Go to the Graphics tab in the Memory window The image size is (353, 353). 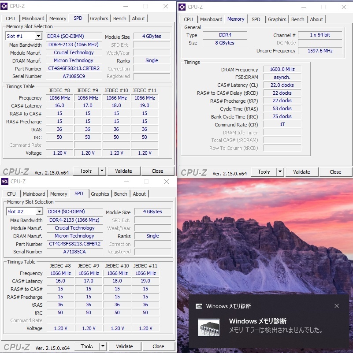tap(277, 19)
